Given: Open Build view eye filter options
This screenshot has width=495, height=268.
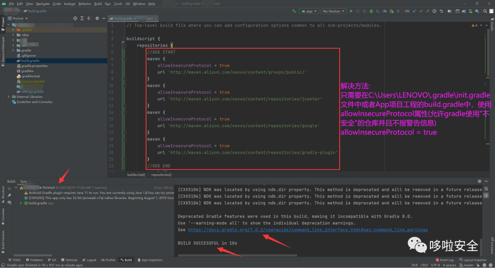Looking at the screenshot, I should point(10,203).
